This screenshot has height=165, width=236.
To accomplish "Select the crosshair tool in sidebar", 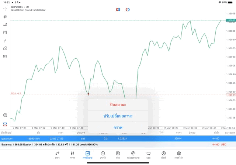I will click(x=5, y=8).
